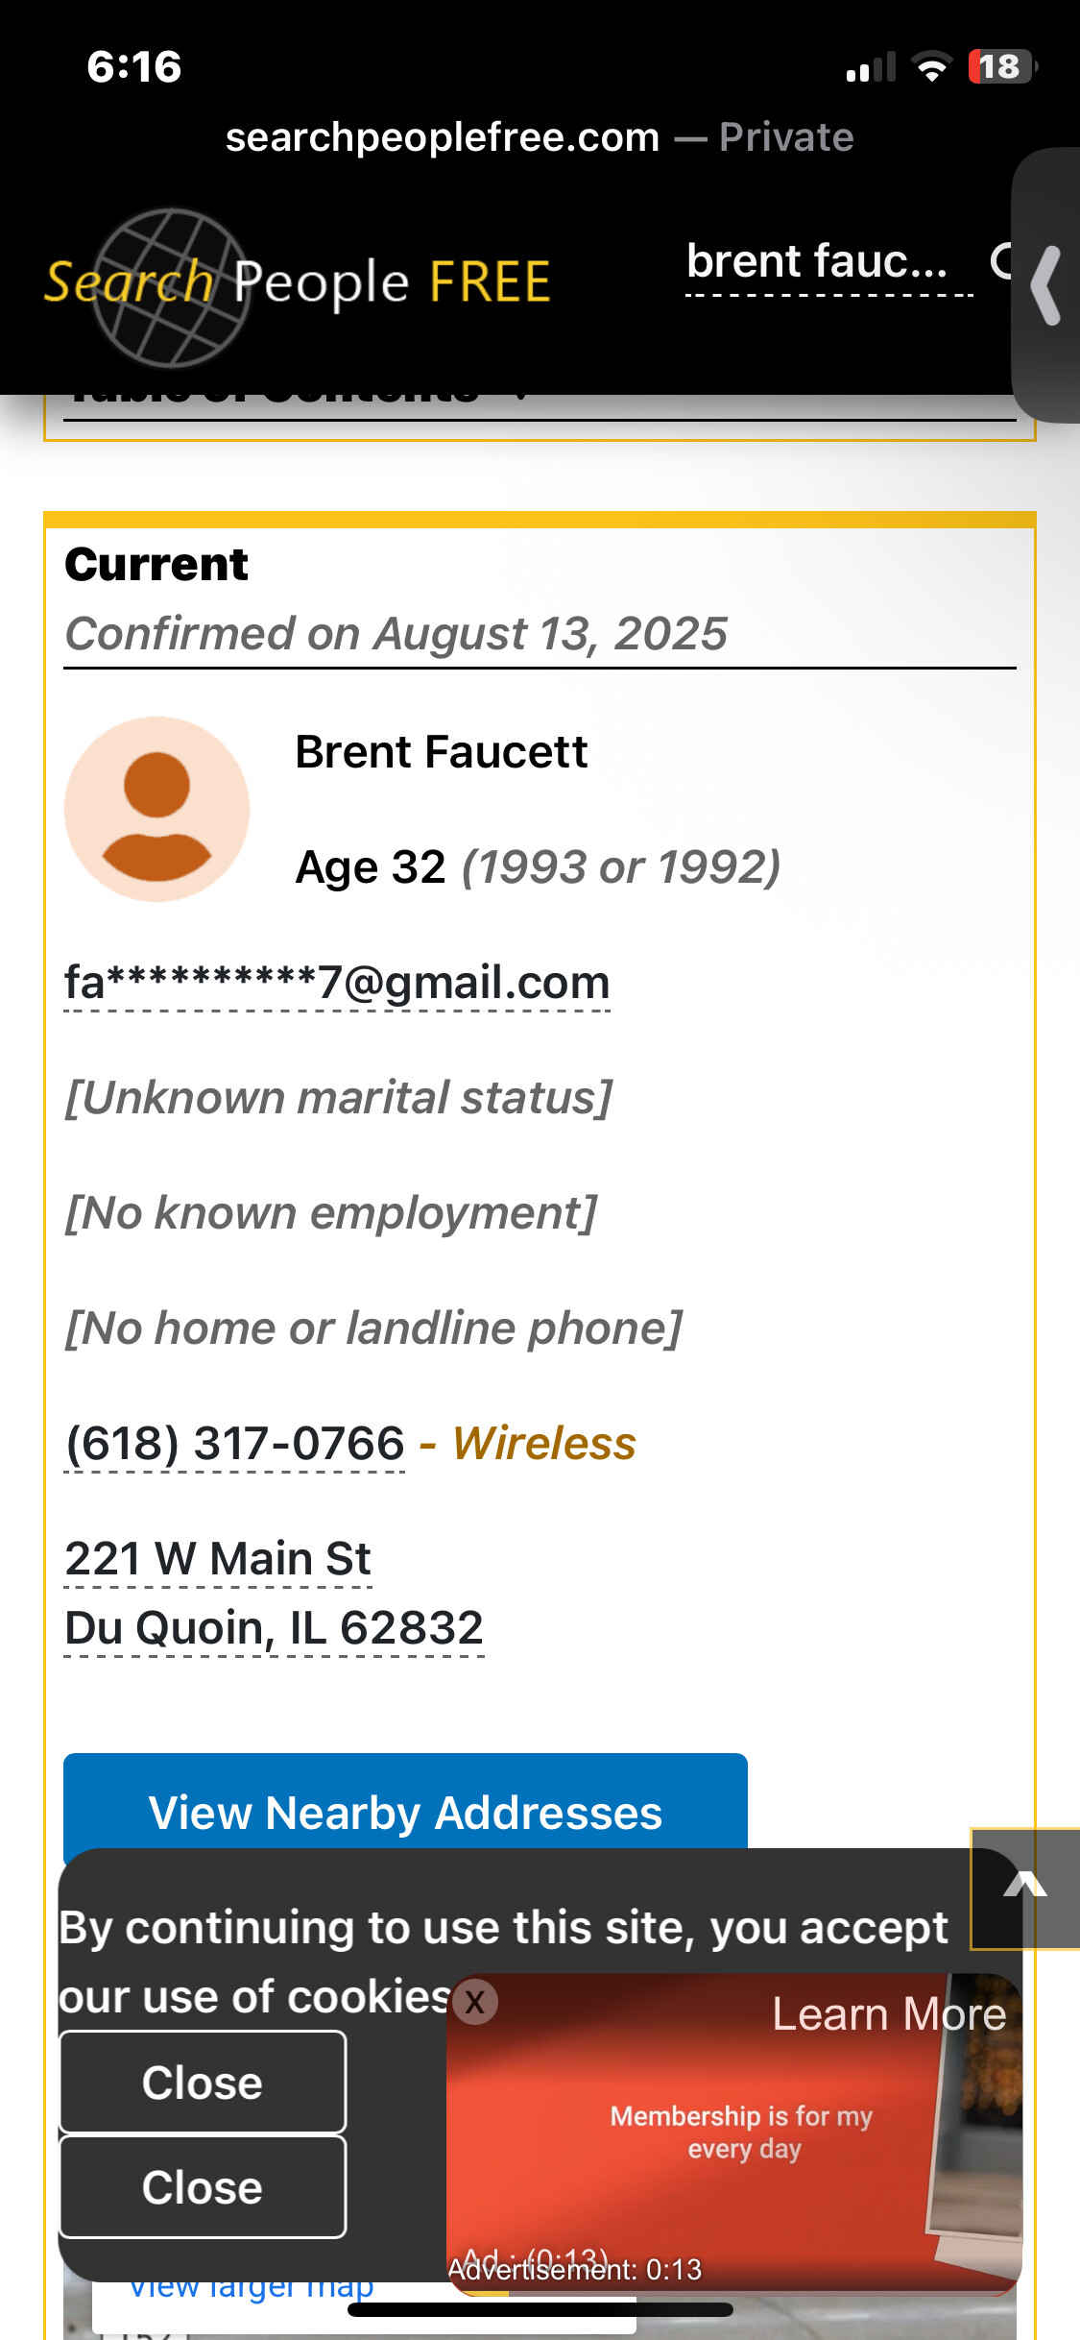Tap the battery indicator in status bar
1080x2340 pixels.
pyautogui.click(x=1001, y=67)
